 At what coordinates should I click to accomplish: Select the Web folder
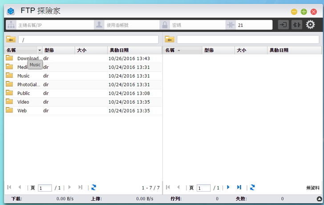pos(22,111)
